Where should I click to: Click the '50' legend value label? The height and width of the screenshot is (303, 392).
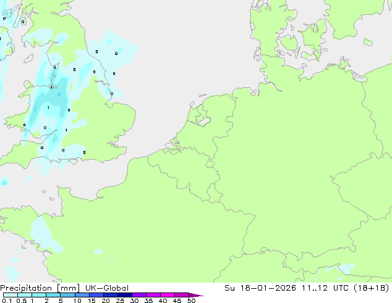pos(191,301)
